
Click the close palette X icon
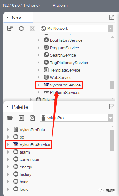tap(21, 118)
